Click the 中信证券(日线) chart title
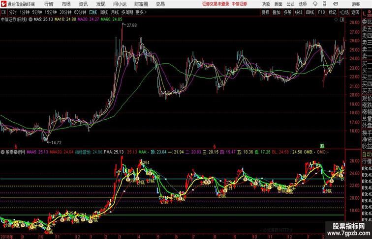372x239 pixels. (14, 20)
